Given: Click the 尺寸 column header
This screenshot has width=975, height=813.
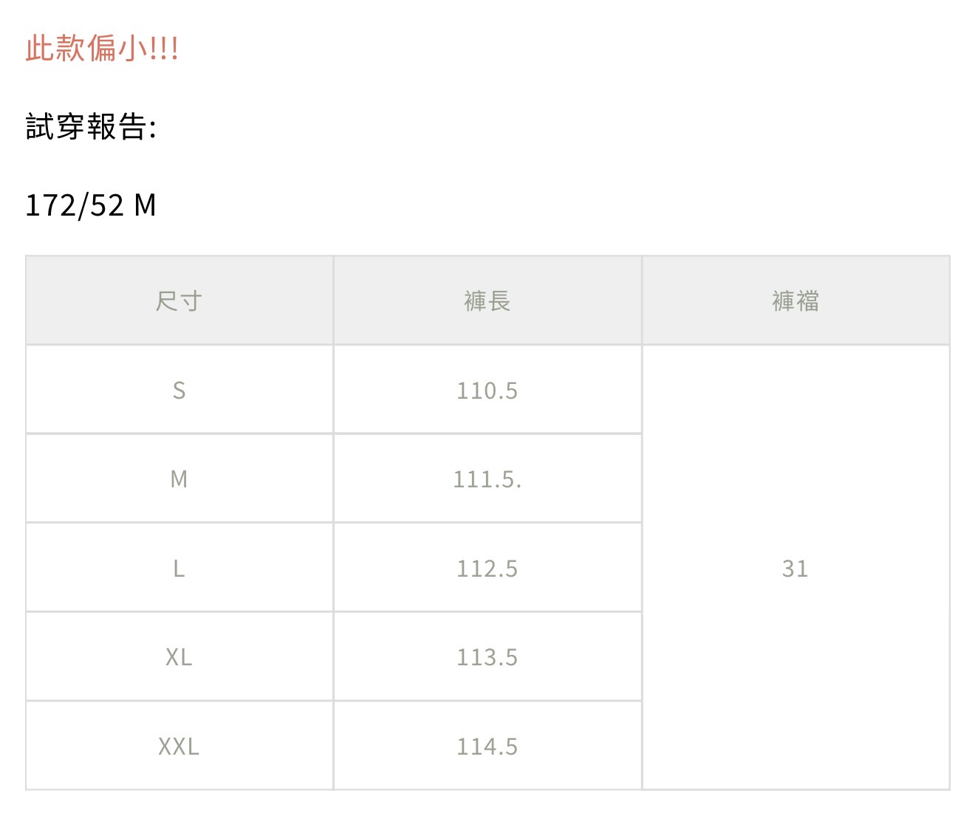Looking at the screenshot, I should point(179,301).
